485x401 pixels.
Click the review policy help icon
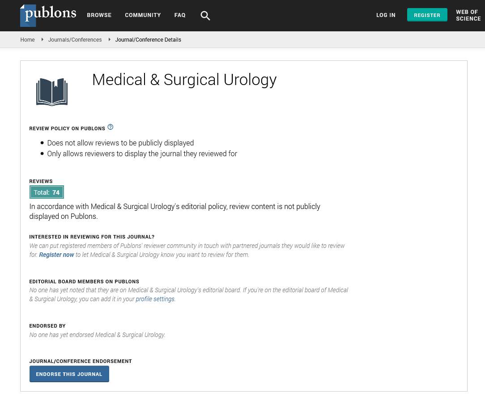click(111, 127)
